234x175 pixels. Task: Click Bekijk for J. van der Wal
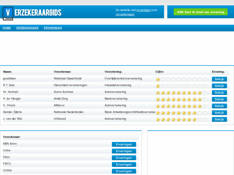(220, 119)
